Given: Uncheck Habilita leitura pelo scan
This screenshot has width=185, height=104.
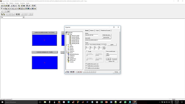Looking at the screenshot, I should click(86, 64).
